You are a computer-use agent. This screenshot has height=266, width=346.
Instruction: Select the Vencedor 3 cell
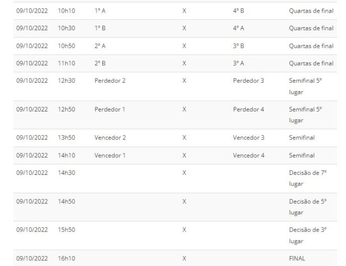248,138
